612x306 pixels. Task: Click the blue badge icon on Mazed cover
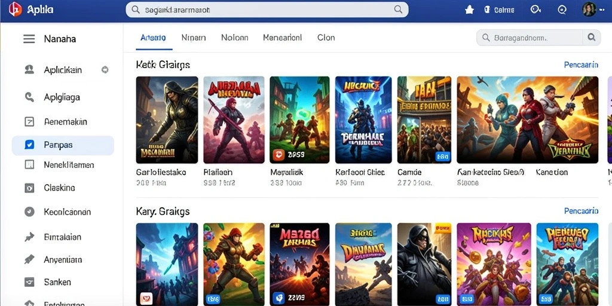(279, 298)
